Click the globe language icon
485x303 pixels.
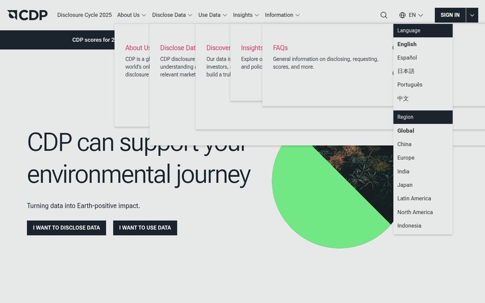coord(402,15)
